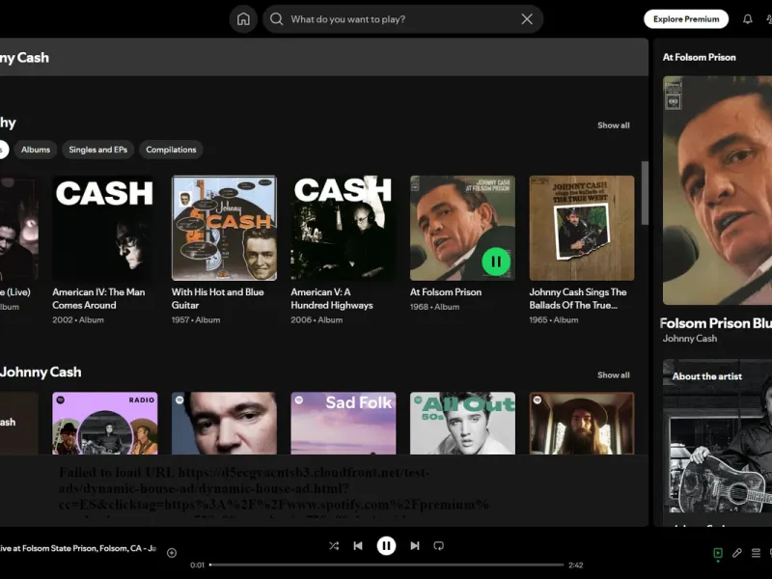
Task: Open Ballads Of The True West album cover
Action: [582, 228]
